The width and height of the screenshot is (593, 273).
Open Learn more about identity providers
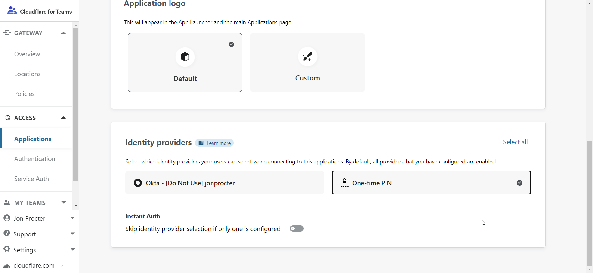(214, 143)
